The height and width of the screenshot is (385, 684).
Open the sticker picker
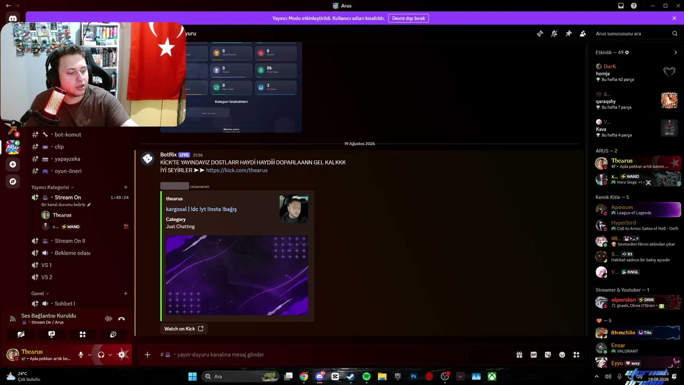[x=548, y=355]
